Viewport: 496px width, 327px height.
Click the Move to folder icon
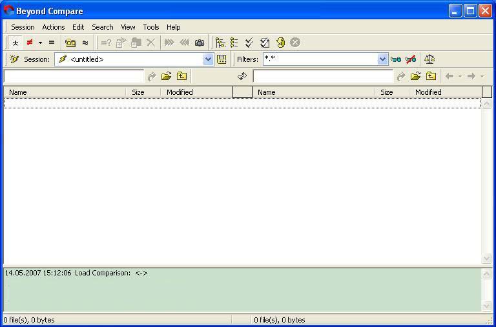136,43
